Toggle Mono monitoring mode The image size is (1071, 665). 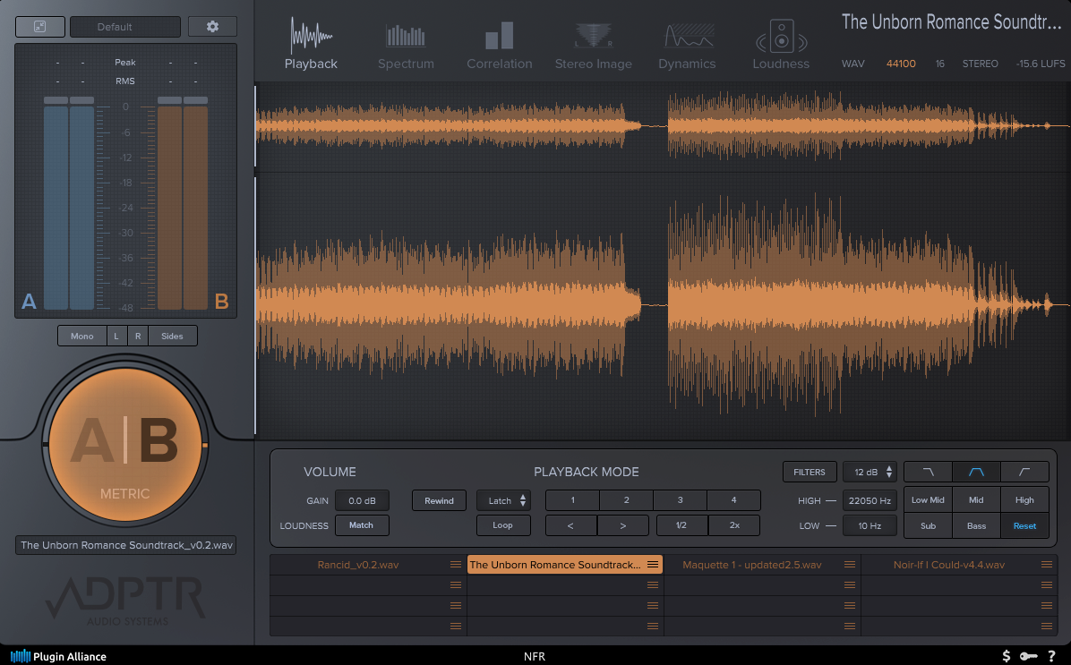tap(81, 336)
